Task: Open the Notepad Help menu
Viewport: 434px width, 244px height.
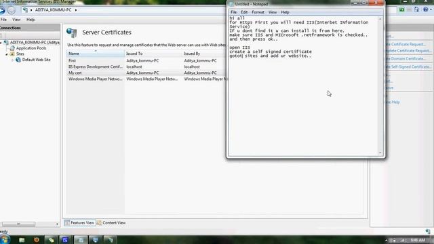Action: (x=285, y=12)
